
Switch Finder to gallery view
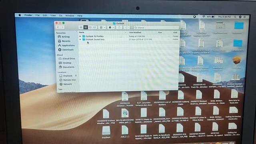(95, 27)
